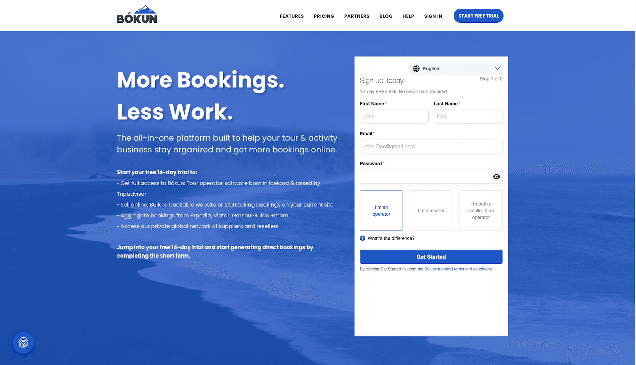Screen dimensions: 636x365
Task: Click 14-day FREE trial. No credit card required text
Action: pyautogui.click(x=403, y=92)
